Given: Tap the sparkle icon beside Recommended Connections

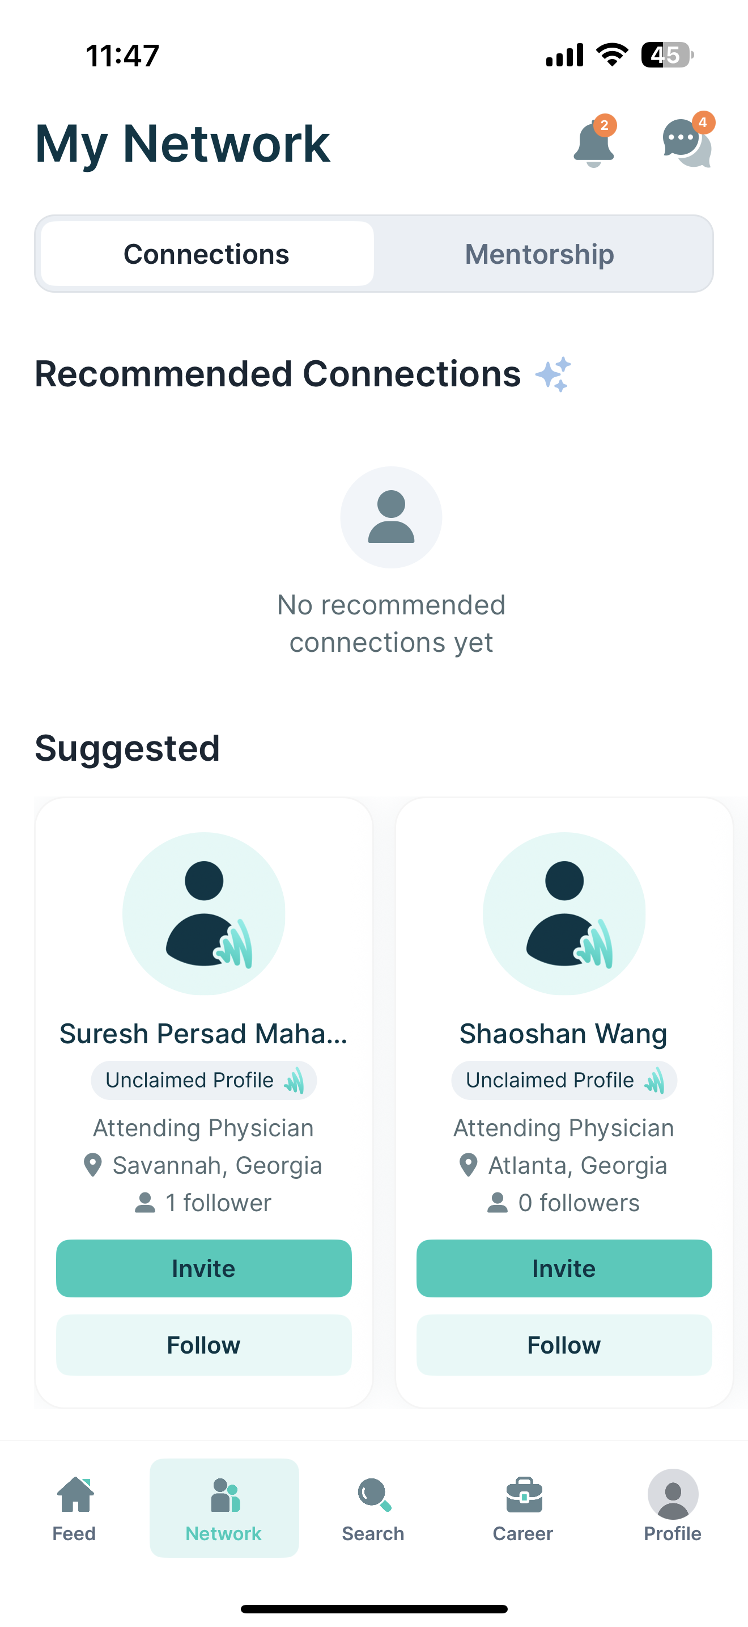Looking at the screenshot, I should pyautogui.click(x=553, y=374).
